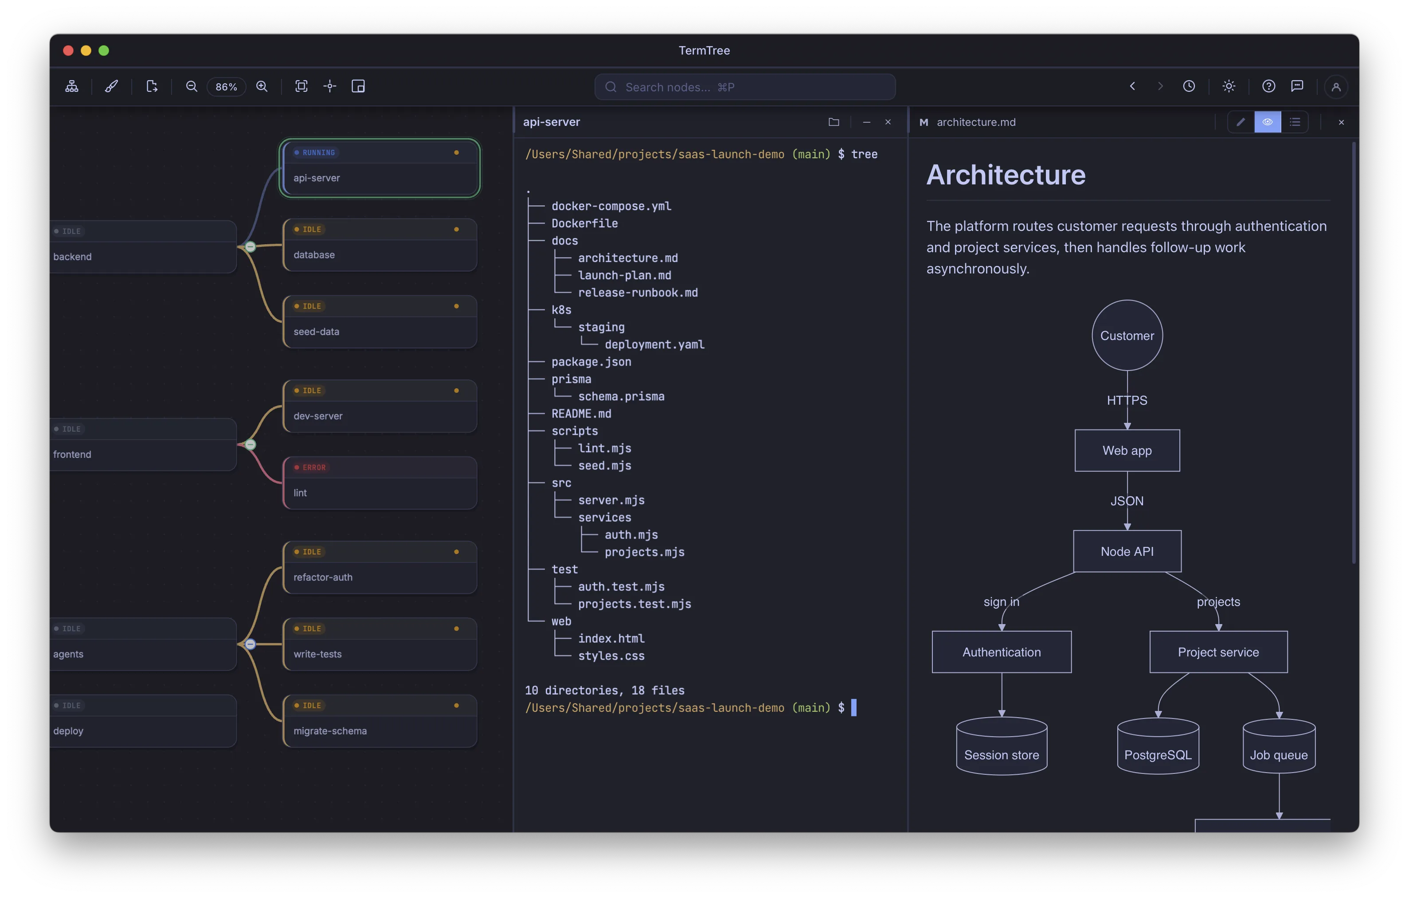
Task: Click the RUNNING status badge on api-server
Action: click(315, 152)
